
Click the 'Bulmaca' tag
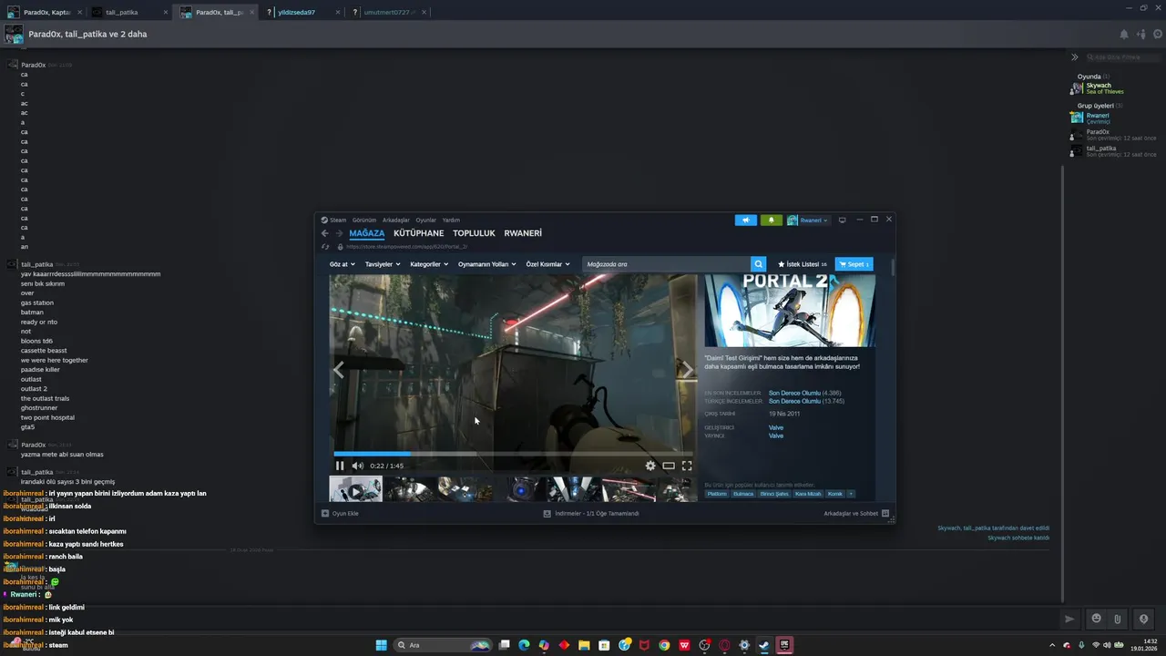click(x=743, y=494)
